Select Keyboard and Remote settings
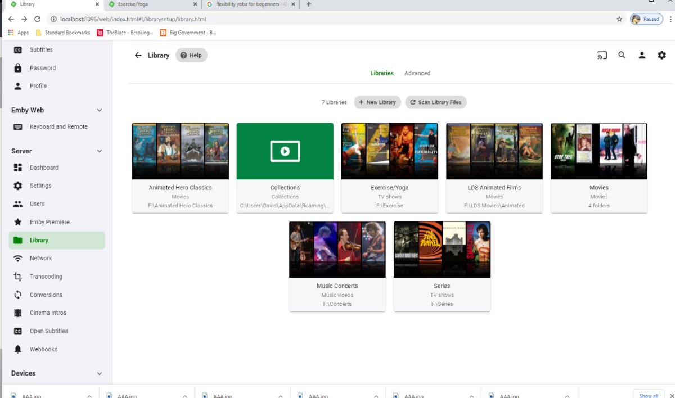The width and height of the screenshot is (675, 398). pyautogui.click(x=58, y=126)
